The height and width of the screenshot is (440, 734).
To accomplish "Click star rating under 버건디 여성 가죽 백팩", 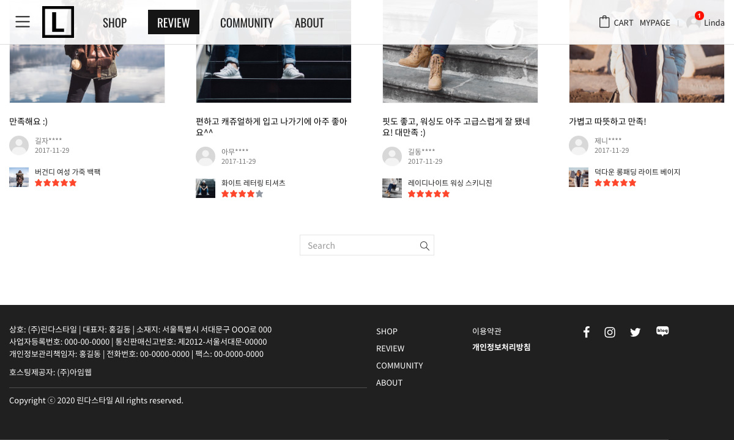I will coord(56,183).
